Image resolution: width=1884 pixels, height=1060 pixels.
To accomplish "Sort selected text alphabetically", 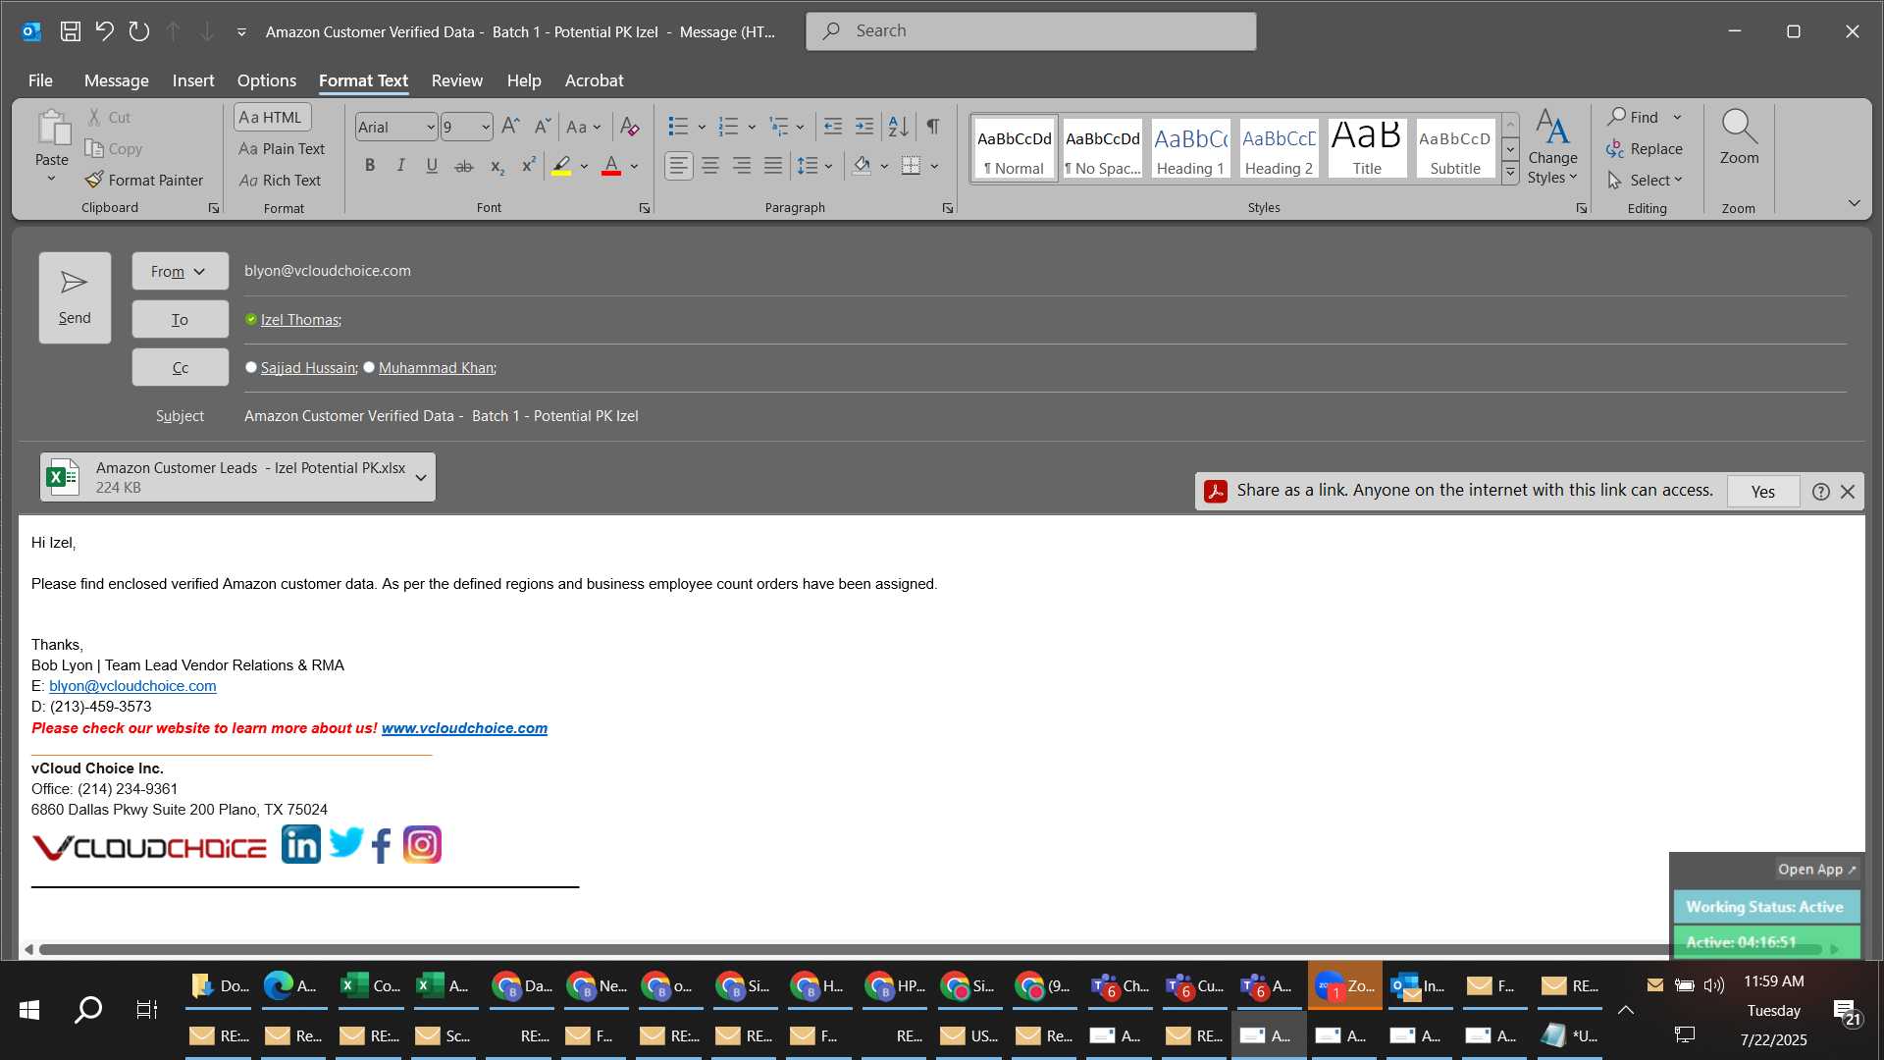I will 898,127.
